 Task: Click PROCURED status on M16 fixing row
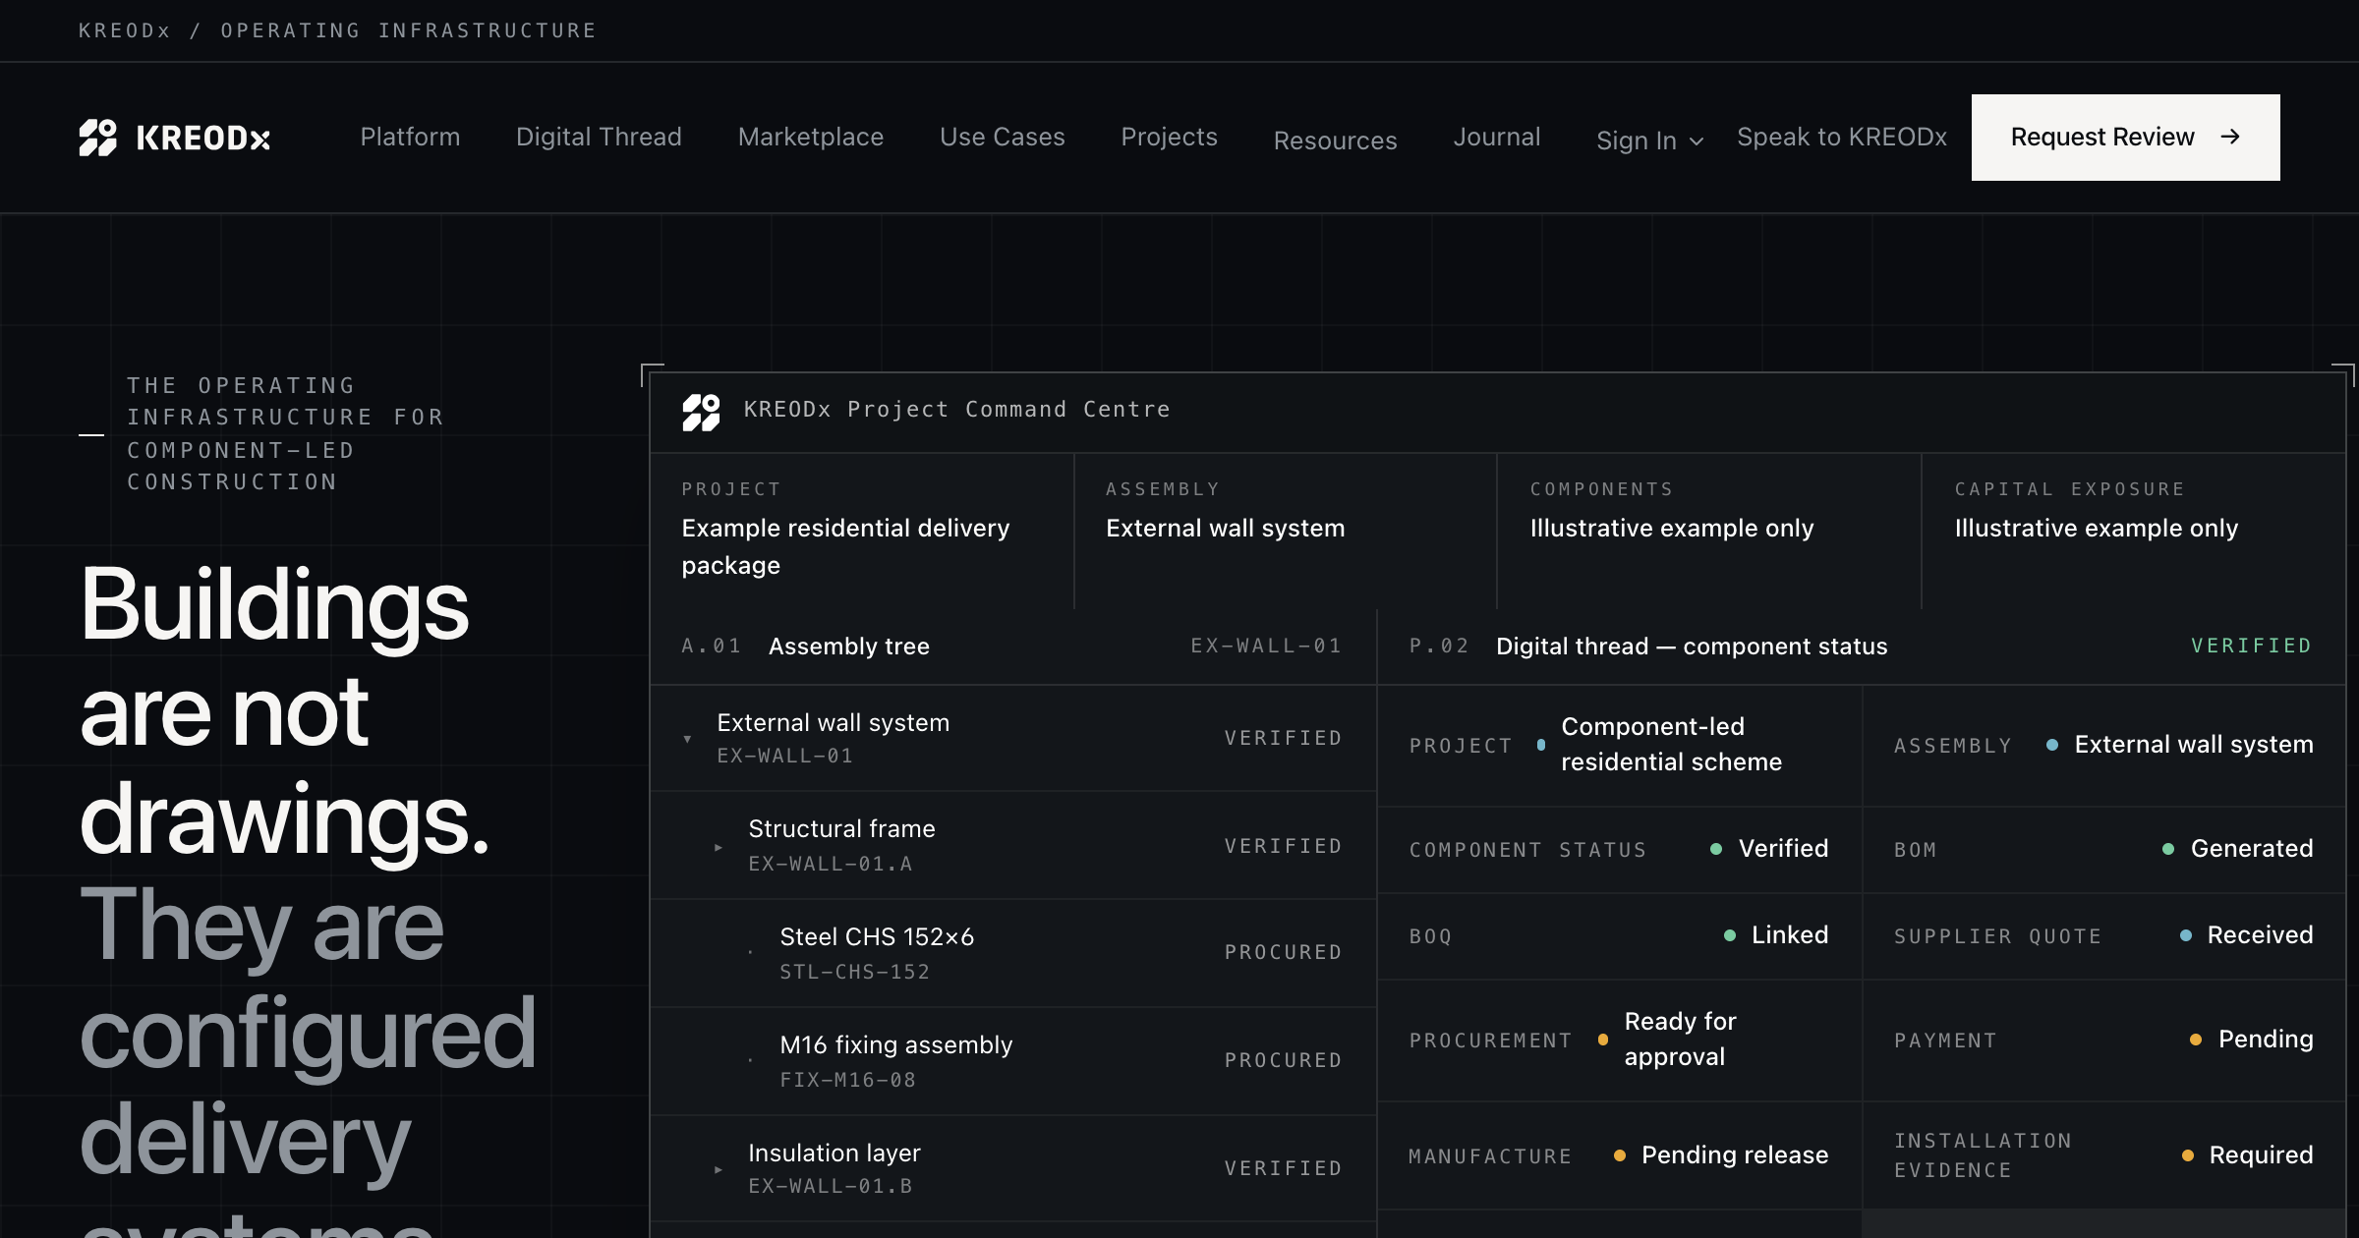tap(1283, 1060)
